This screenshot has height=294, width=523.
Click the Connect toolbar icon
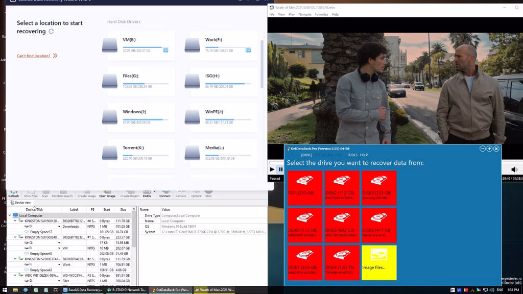point(165,193)
